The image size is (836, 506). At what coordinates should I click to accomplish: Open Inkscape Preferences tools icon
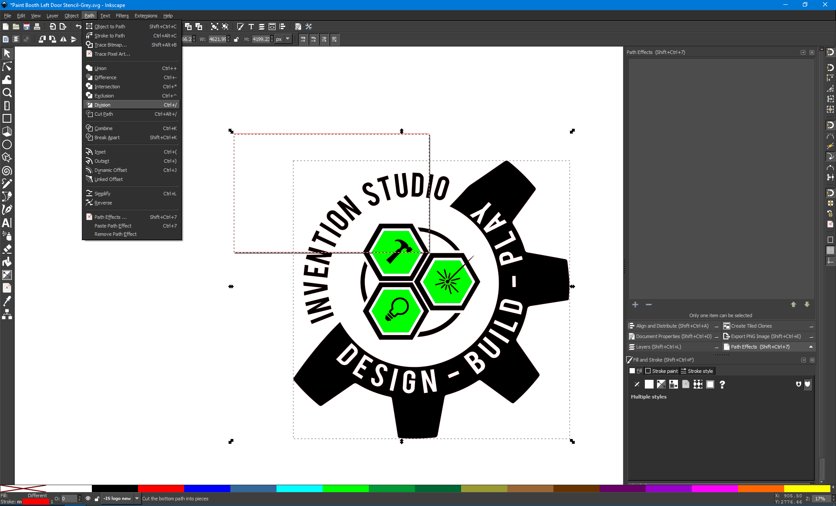pyautogui.click(x=309, y=27)
